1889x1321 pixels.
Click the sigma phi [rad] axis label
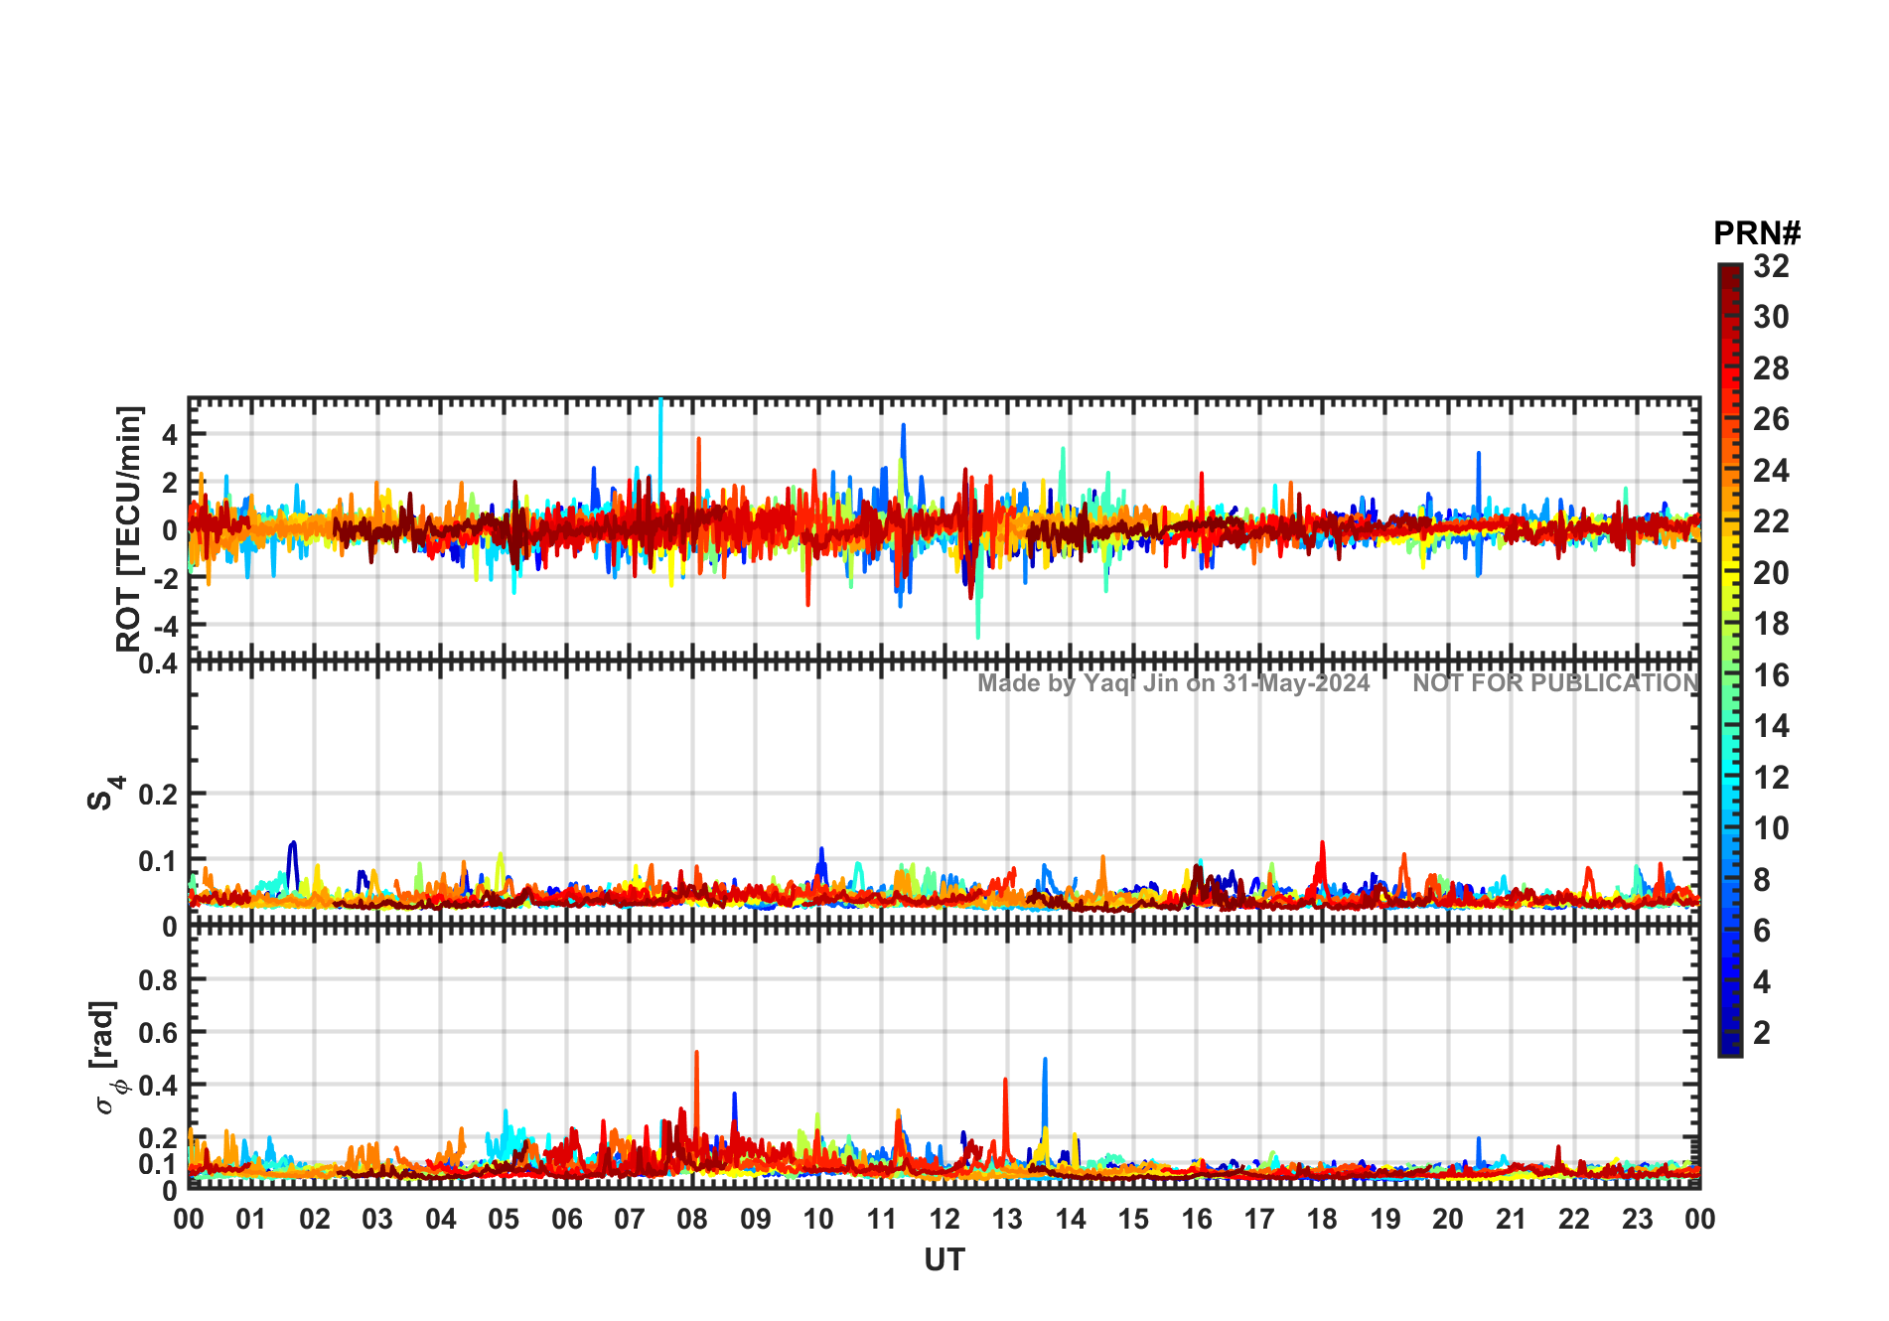(x=105, y=1058)
